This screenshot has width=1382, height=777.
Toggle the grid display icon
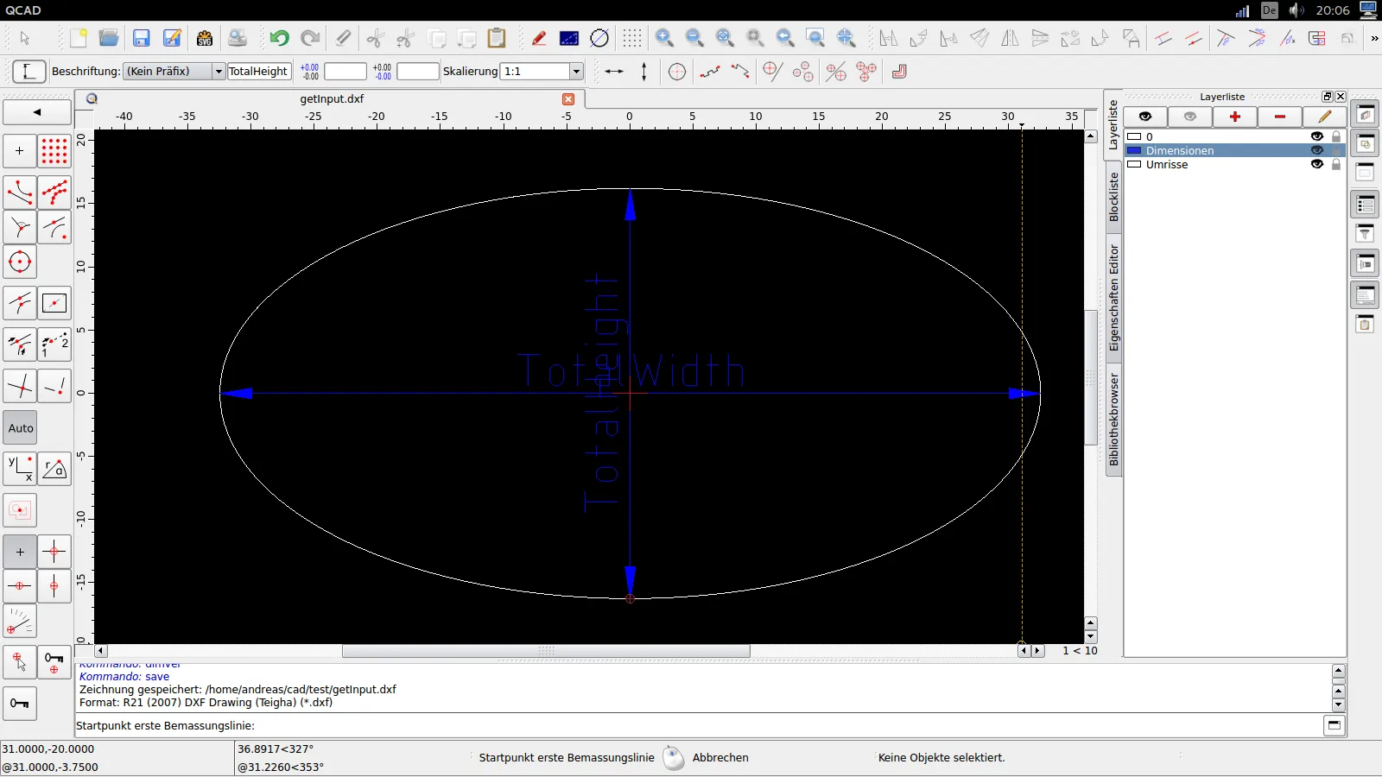[x=632, y=38]
